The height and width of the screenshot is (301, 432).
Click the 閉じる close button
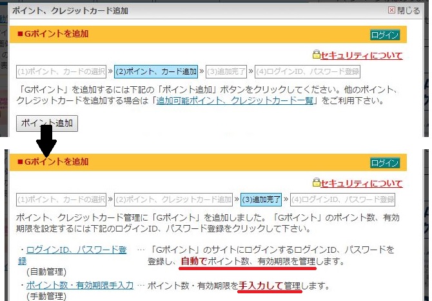point(404,10)
